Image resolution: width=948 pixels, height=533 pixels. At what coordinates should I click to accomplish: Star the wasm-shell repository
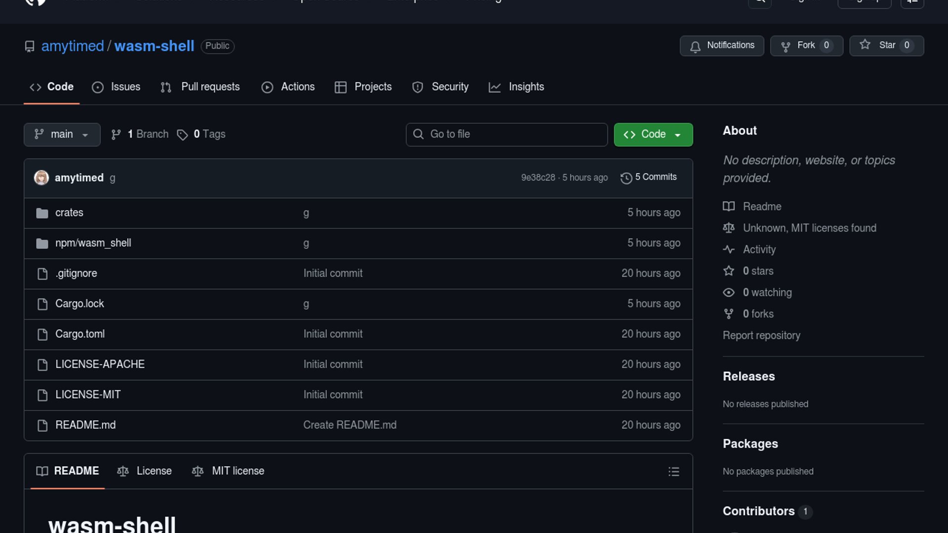pos(886,45)
